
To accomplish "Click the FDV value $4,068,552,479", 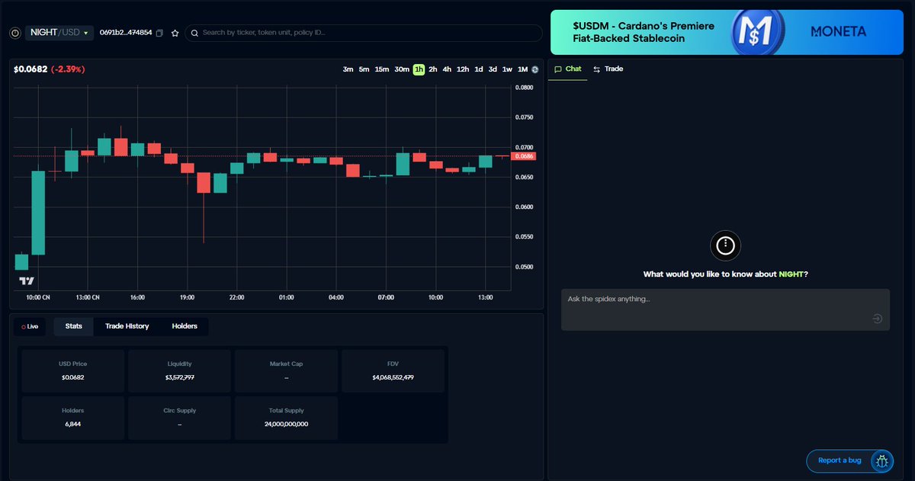I will pos(393,377).
